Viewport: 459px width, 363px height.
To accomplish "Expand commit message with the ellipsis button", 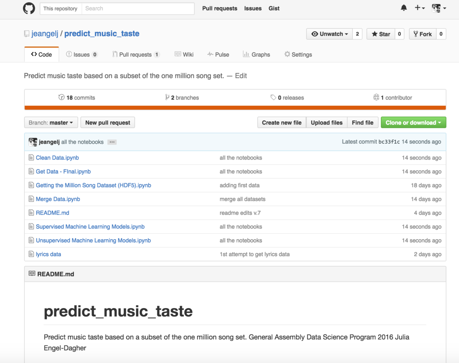I will point(112,142).
